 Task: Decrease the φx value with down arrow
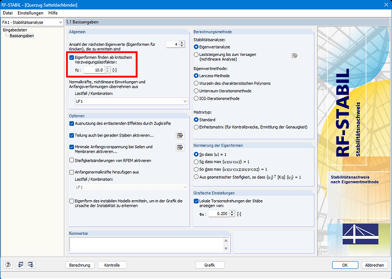[232, 215]
